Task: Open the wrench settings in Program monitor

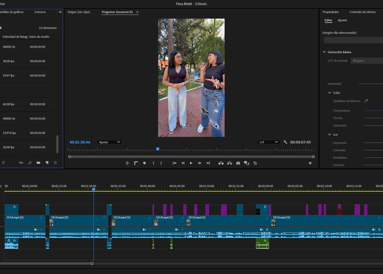Action: point(285,142)
